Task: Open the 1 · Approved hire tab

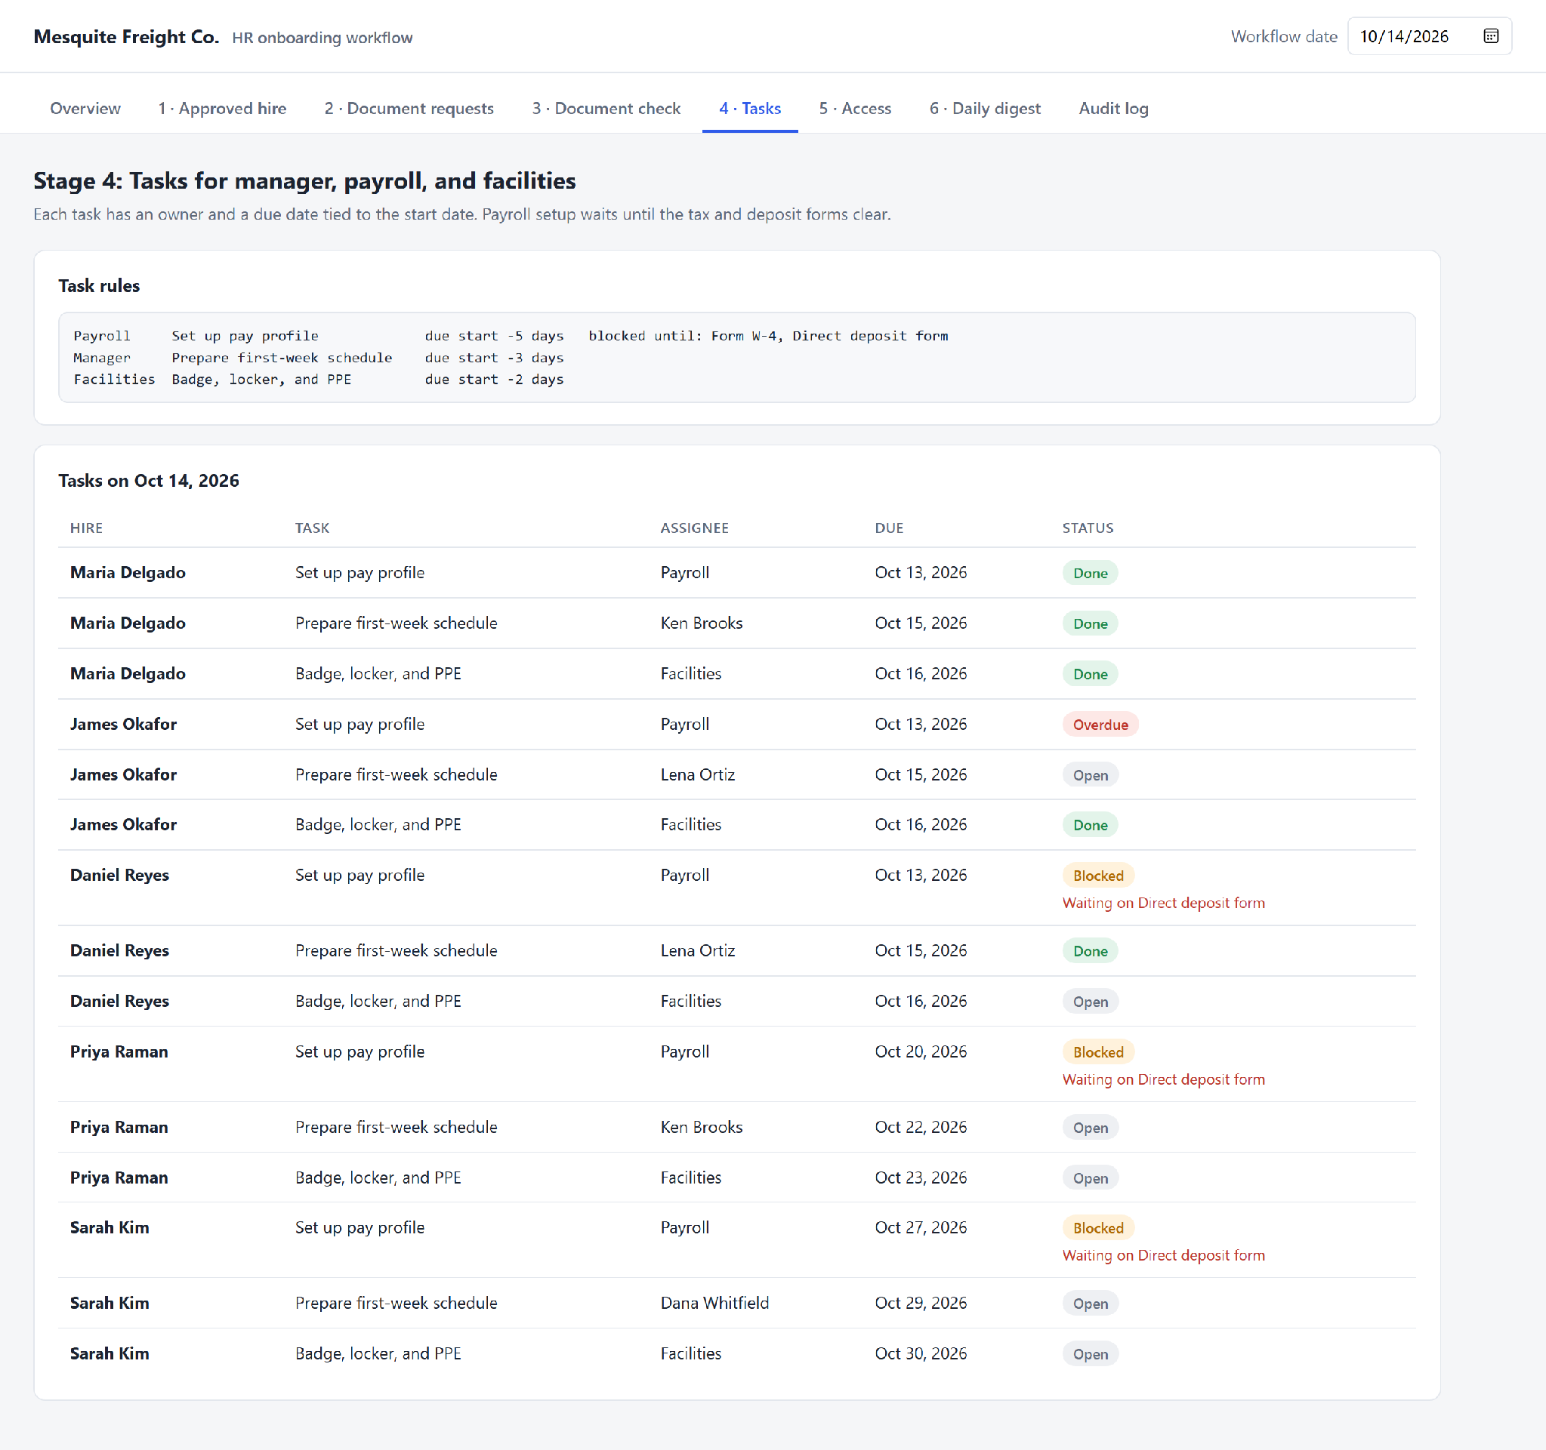Action: [222, 108]
